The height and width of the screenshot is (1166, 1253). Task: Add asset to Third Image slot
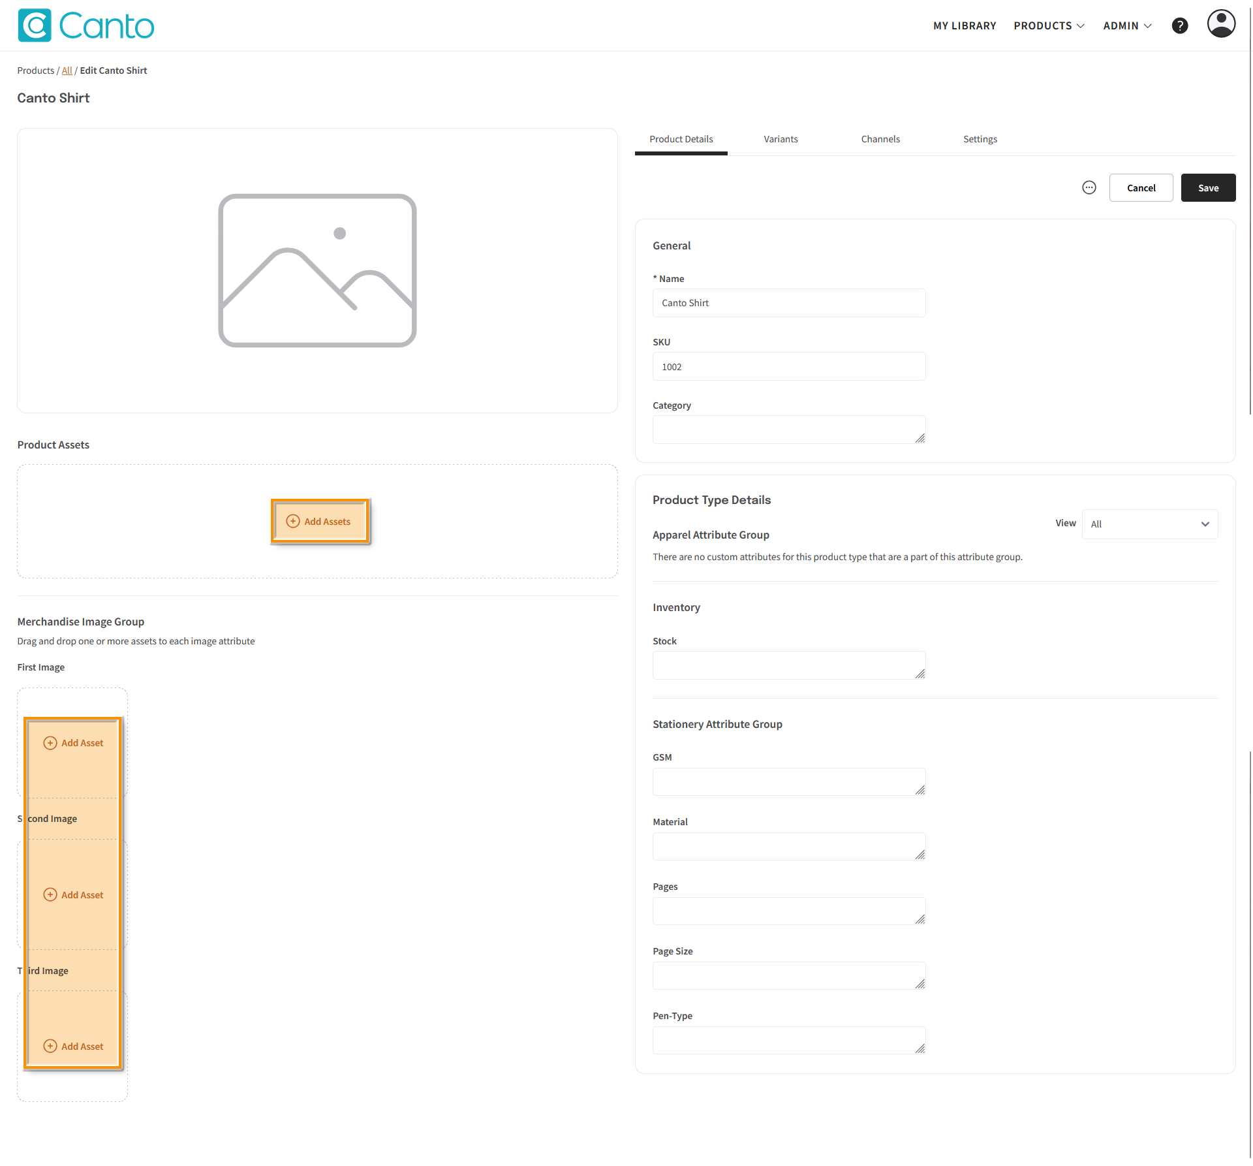(x=74, y=1047)
